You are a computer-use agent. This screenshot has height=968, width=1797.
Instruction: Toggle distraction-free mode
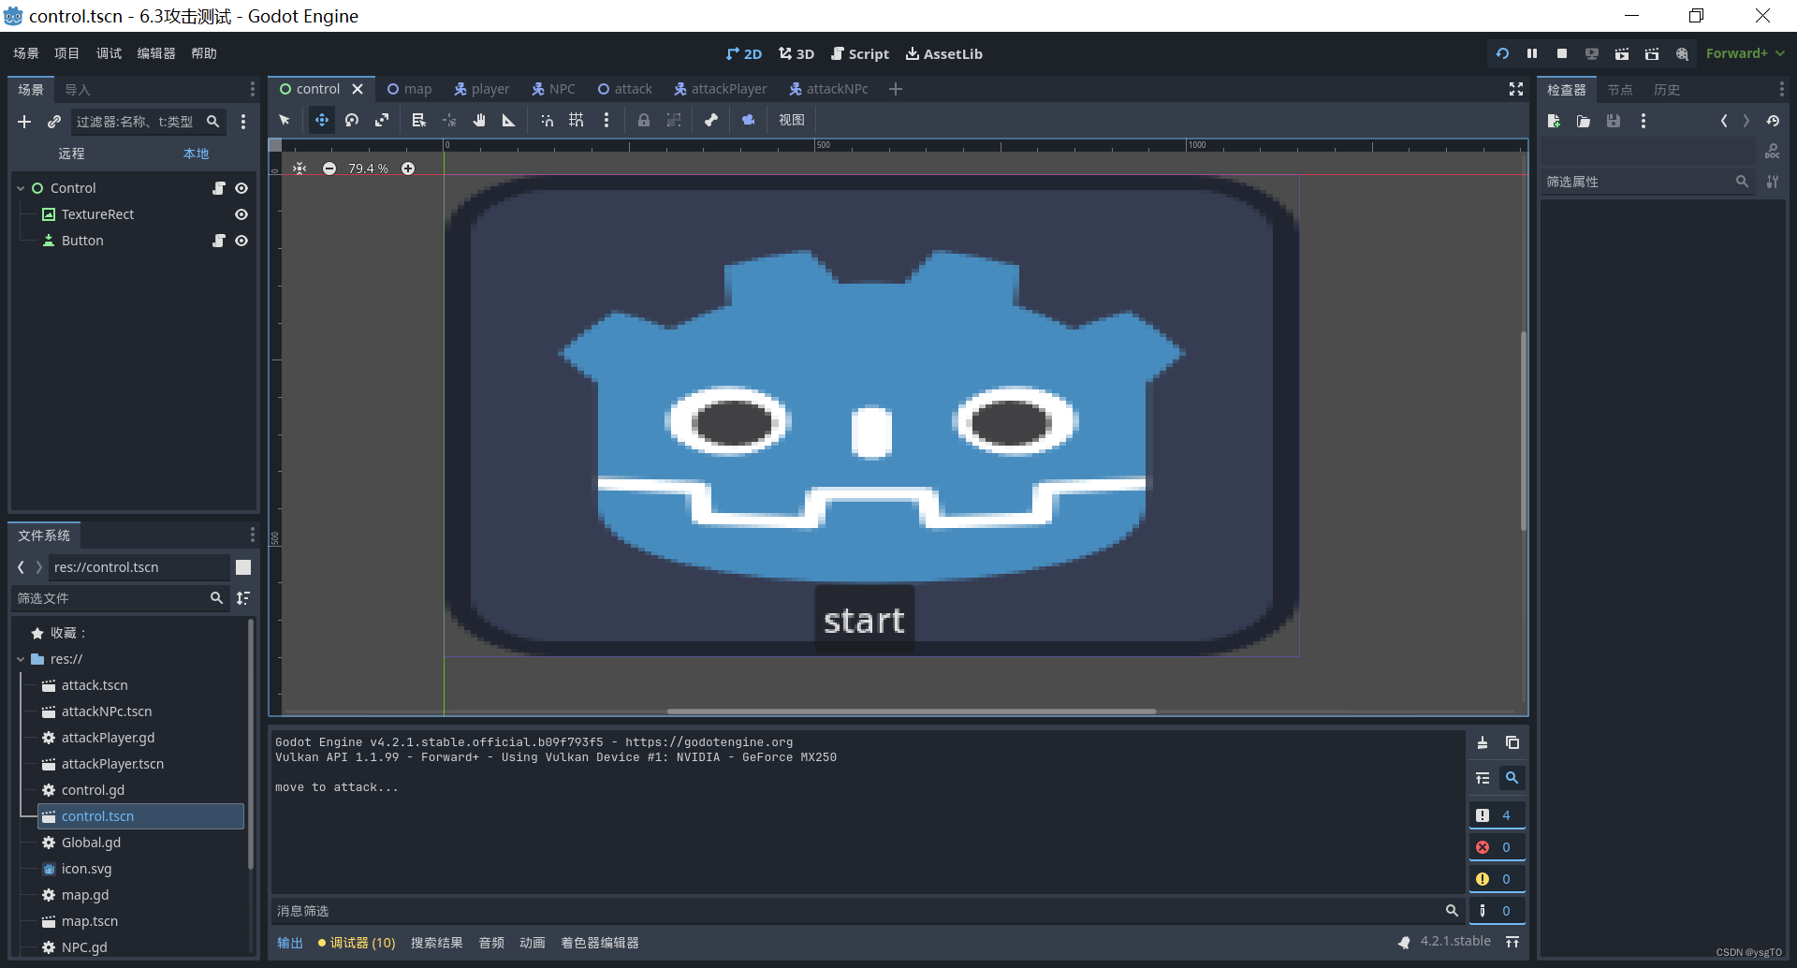1516,89
